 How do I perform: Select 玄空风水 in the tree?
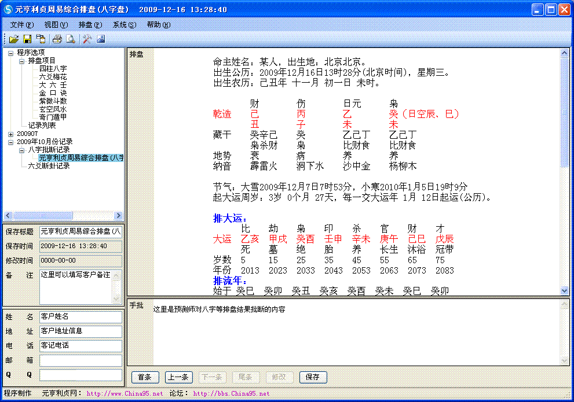pos(53,109)
